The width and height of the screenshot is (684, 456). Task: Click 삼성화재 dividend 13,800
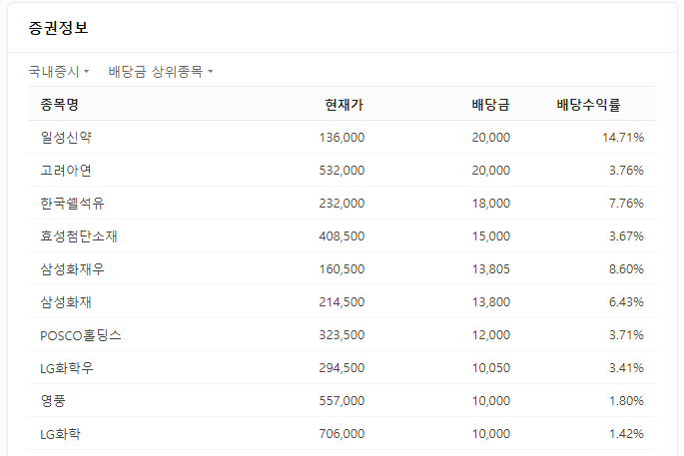click(490, 302)
